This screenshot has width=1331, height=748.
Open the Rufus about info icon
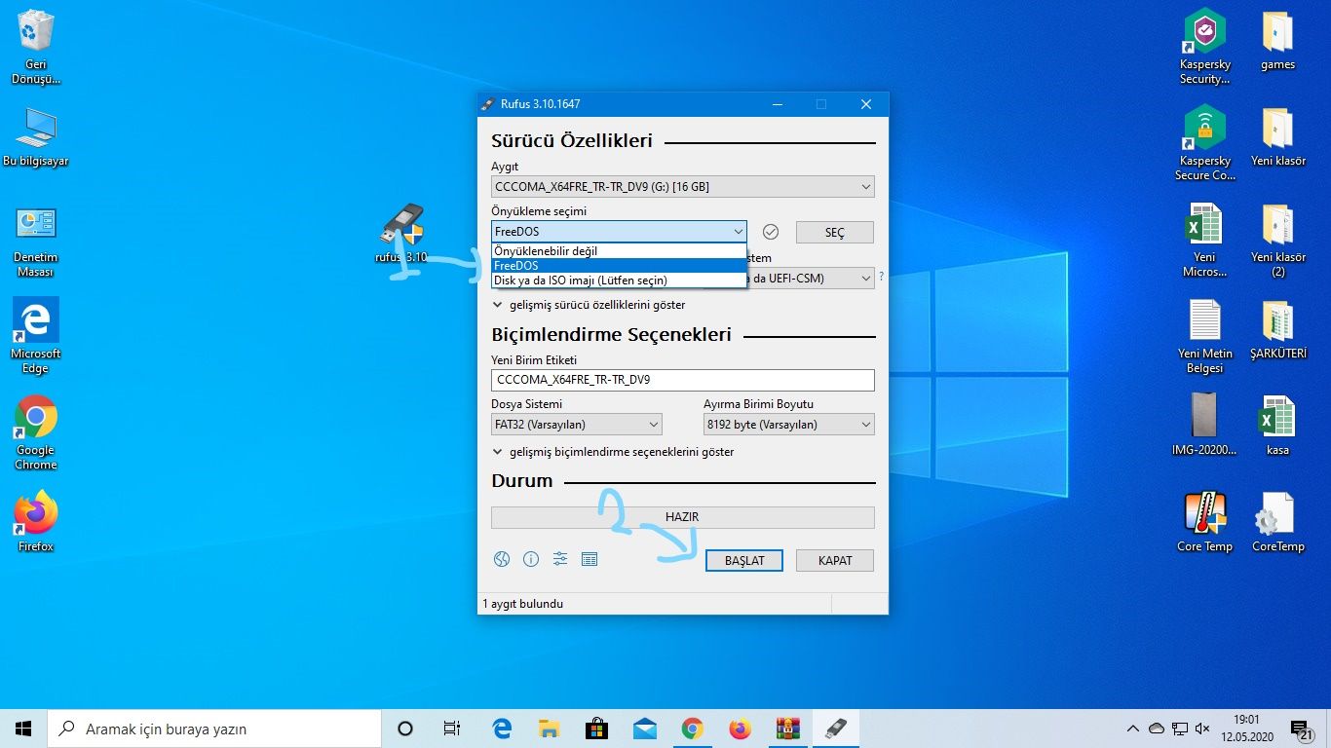point(531,559)
